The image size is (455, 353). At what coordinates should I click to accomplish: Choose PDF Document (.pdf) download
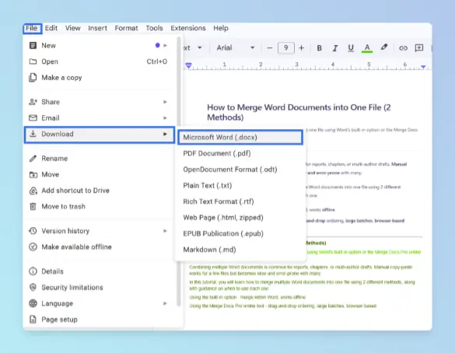click(x=240, y=153)
